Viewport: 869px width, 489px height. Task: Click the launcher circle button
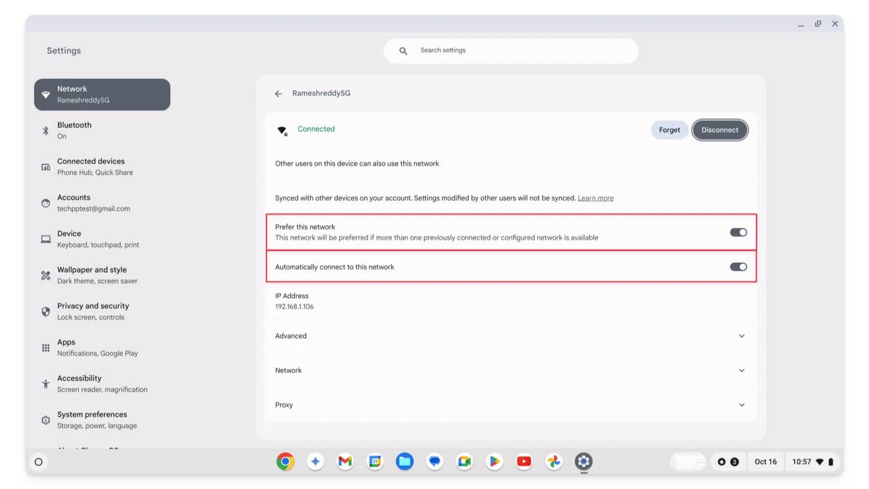point(39,462)
